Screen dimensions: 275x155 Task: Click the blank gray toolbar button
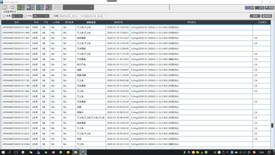coord(58,7)
